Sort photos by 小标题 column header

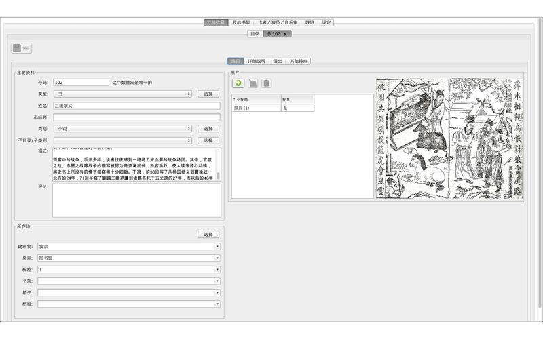coord(257,99)
